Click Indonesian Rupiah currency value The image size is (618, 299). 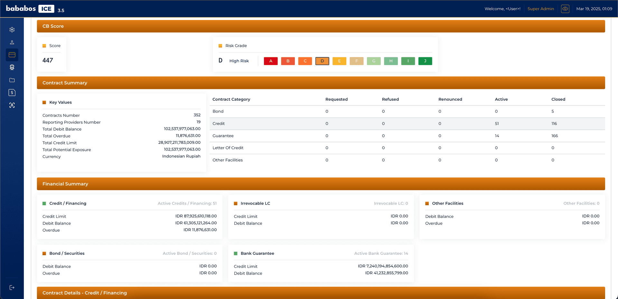(x=181, y=156)
